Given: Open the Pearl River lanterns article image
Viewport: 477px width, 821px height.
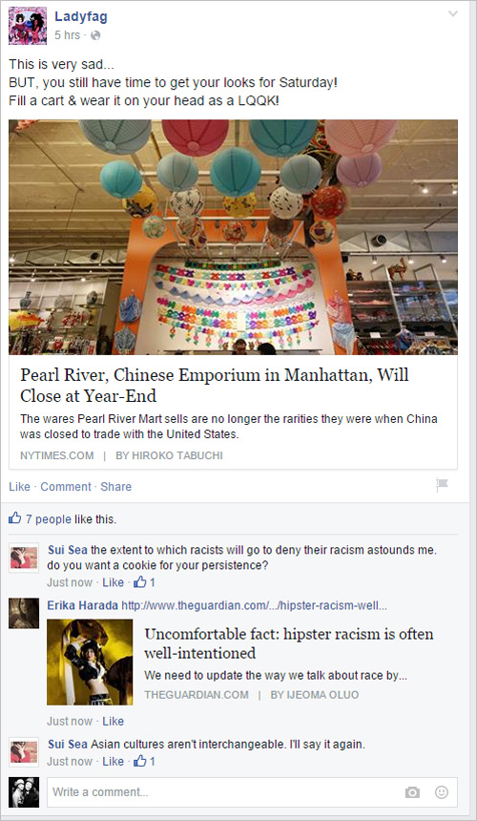Looking at the screenshot, I should [234, 237].
